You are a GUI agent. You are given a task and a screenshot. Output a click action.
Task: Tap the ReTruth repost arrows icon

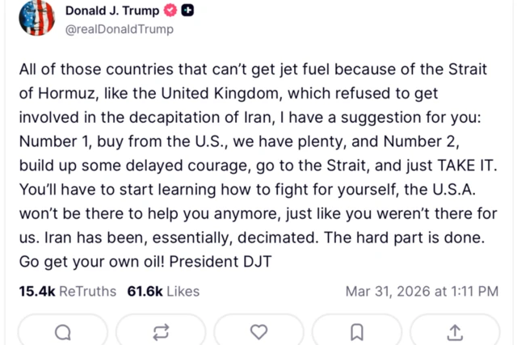click(161, 331)
